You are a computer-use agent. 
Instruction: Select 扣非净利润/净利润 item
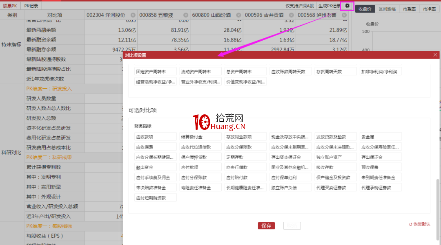[x=381, y=72]
